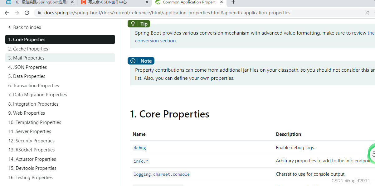The image size is (375, 186).
Task: Open 3. Mail Properties in sidebar
Action: (x=60, y=58)
